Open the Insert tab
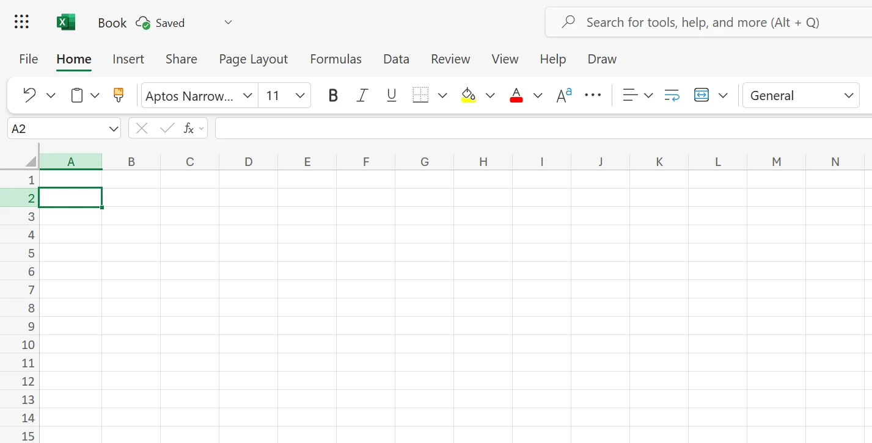 (128, 59)
